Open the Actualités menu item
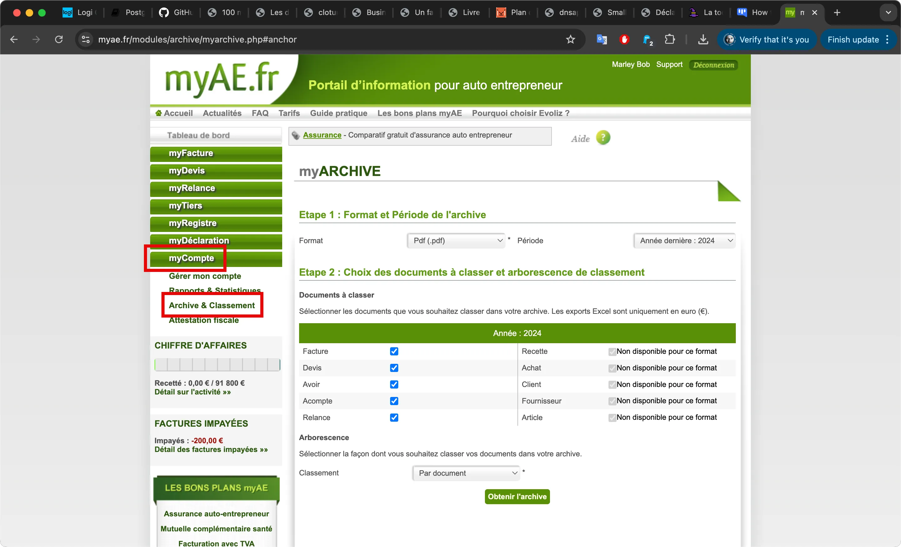Image resolution: width=901 pixels, height=547 pixels. coord(222,113)
